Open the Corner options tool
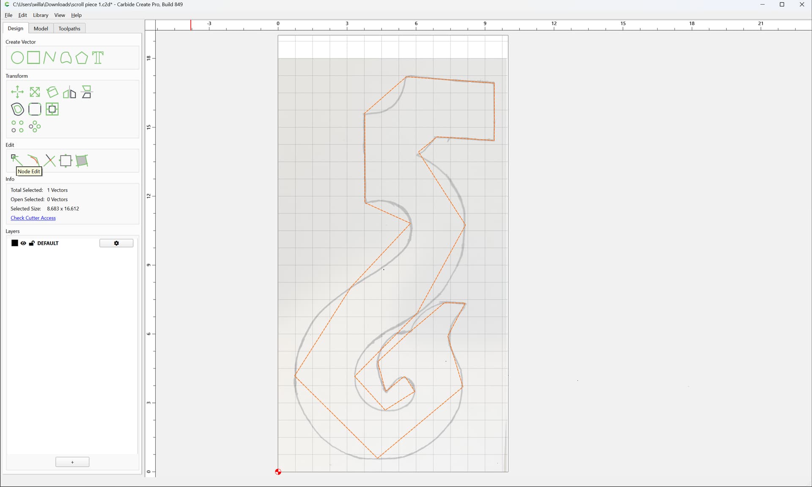 click(35, 109)
